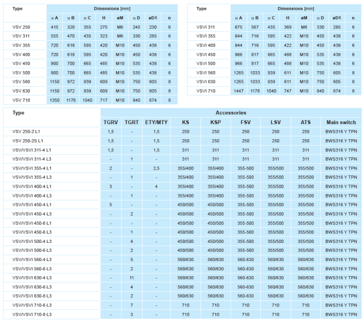The width and height of the screenshot is (364, 321).
Task: Click the VSV/VSVI 710-8 L3 row label
Action: tap(32, 315)
